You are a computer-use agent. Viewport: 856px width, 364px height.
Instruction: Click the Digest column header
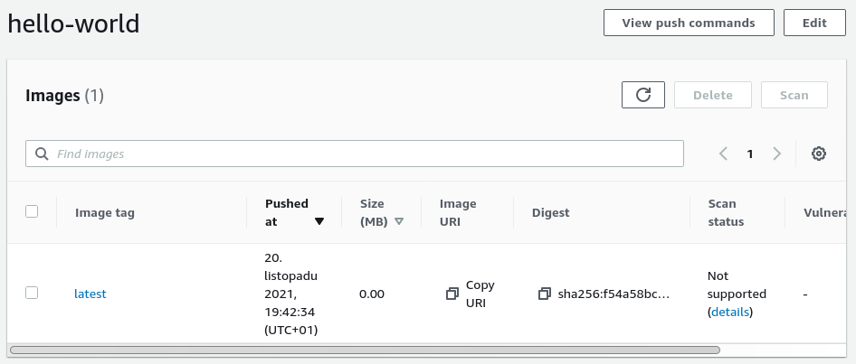[x=551, y=213]
